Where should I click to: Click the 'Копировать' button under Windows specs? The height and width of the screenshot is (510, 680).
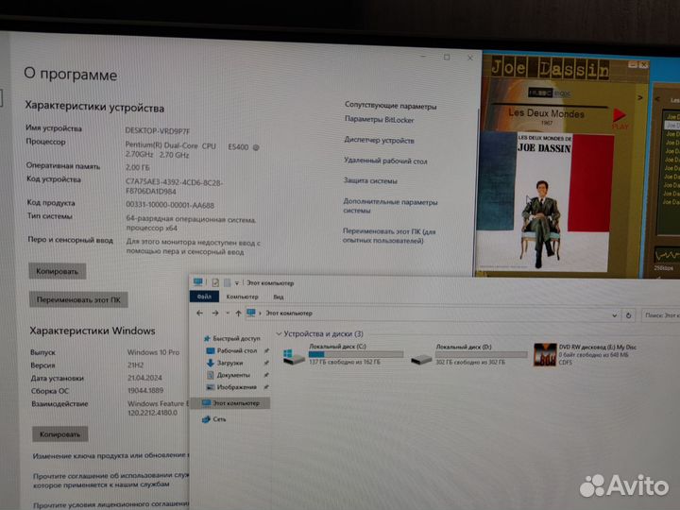coord(59,434)
